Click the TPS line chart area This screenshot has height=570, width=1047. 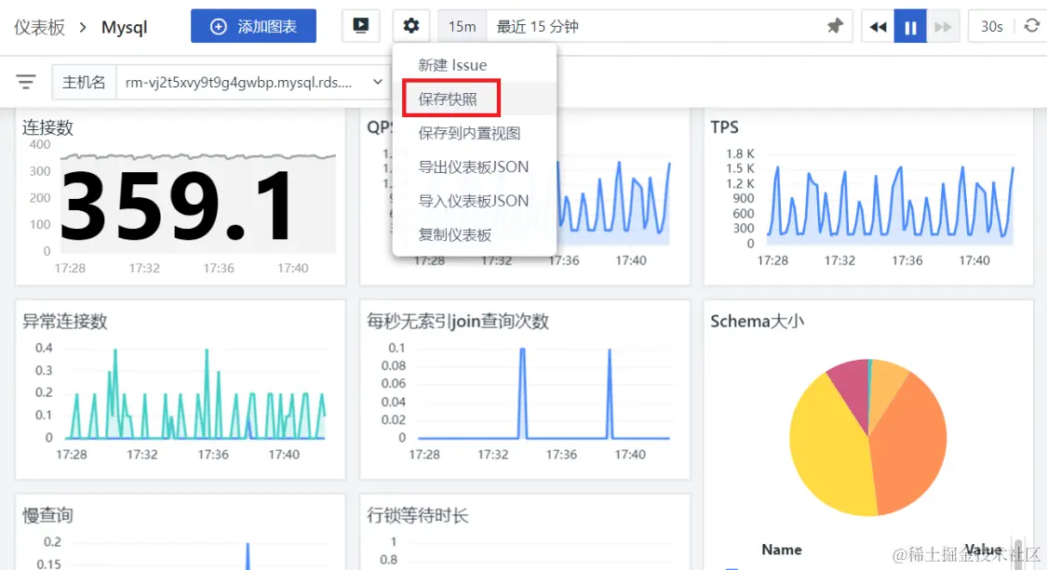point(891,200)
